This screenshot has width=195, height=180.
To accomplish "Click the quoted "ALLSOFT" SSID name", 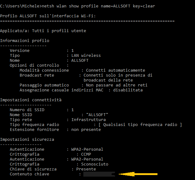I will [x=97, y=115].
